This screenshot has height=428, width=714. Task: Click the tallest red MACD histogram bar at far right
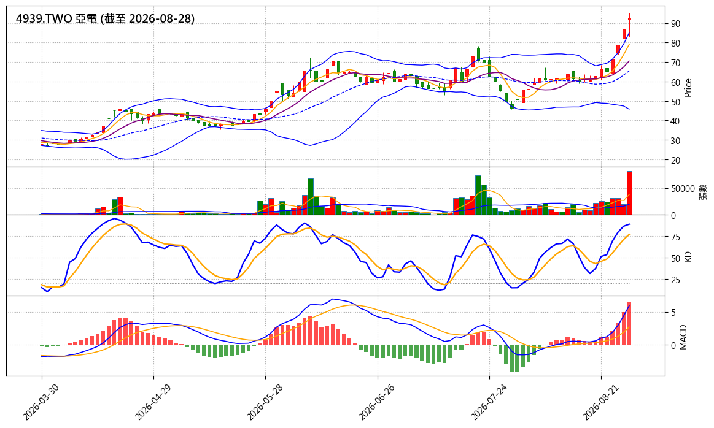[629, 323]
